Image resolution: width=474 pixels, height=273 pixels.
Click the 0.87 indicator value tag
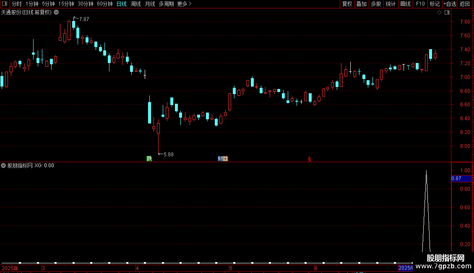pos(461,178)
